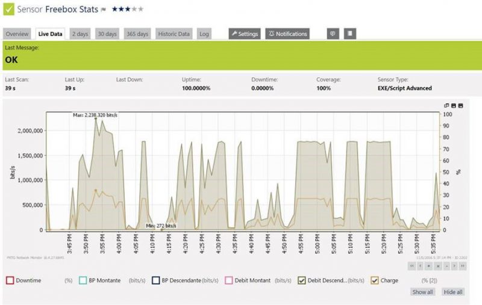Click the Uptime value 100.0000%
This screenshot has height=305, width=482.
click(x=196, y=88)
